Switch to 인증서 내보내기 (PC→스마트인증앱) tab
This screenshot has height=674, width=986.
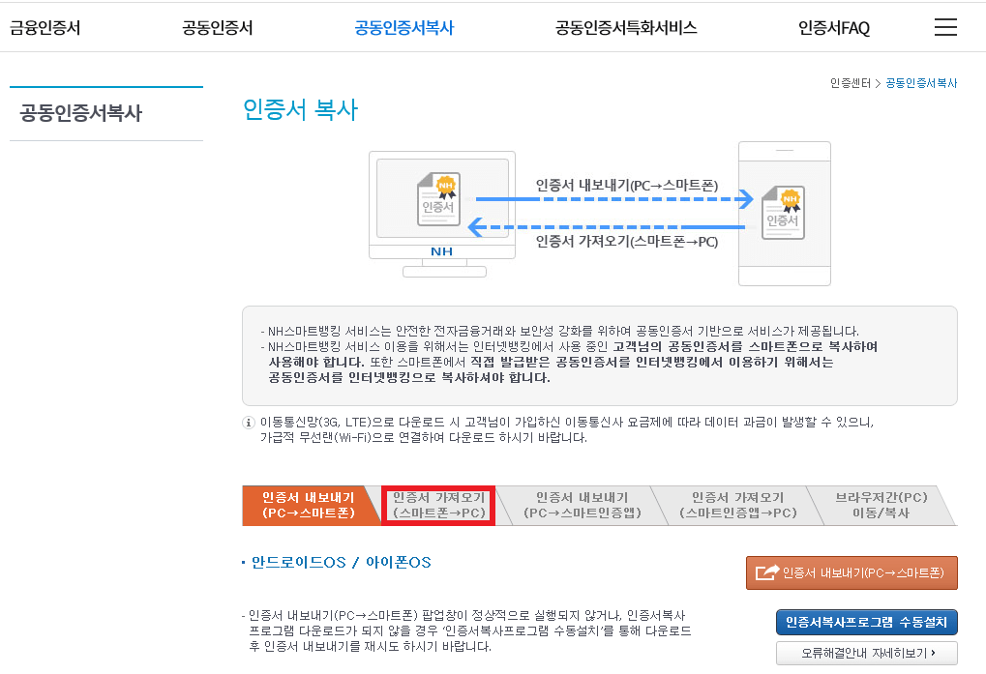tap(583, 505)
